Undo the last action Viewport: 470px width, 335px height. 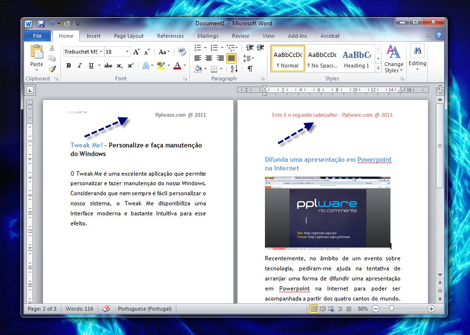coord(52,23)
